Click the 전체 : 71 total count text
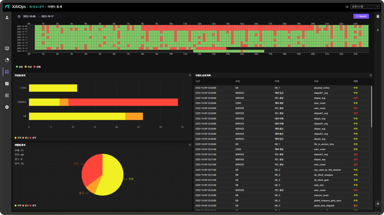 coord(19,150)
